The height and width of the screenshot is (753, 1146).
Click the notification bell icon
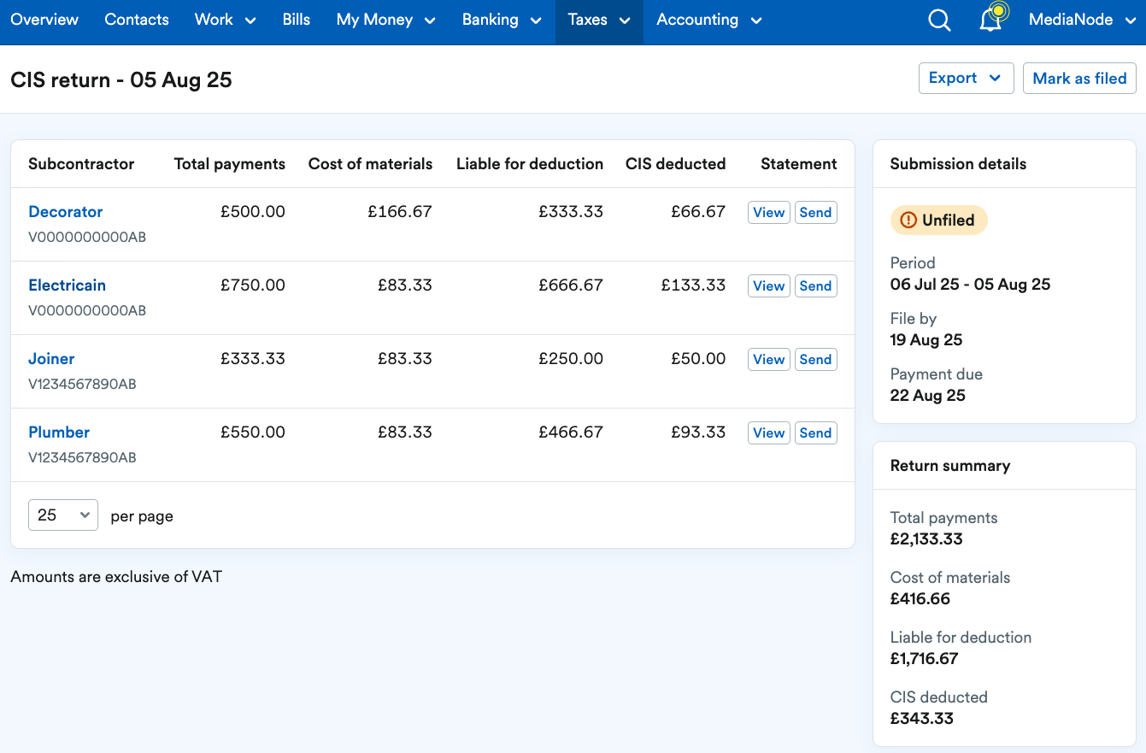990,20
